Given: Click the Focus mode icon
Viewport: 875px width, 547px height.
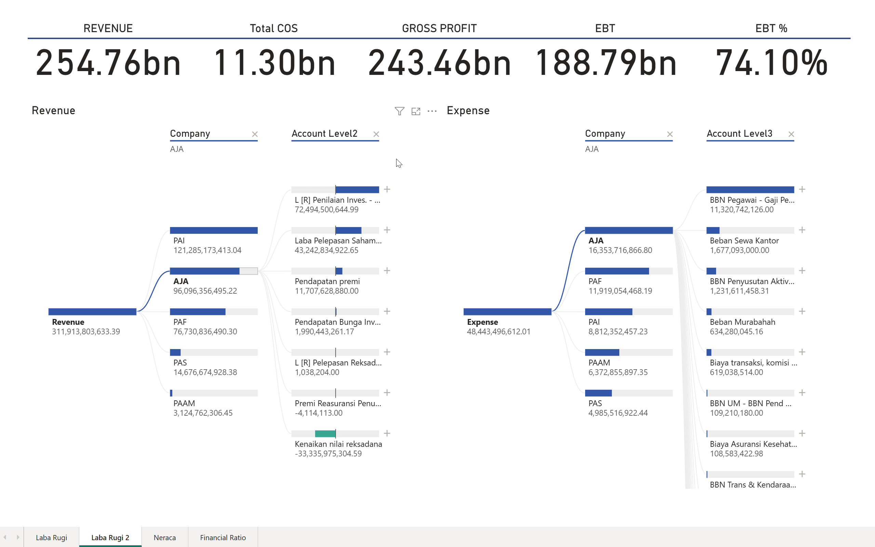Looking at the screenshot, I should point(416,111).
